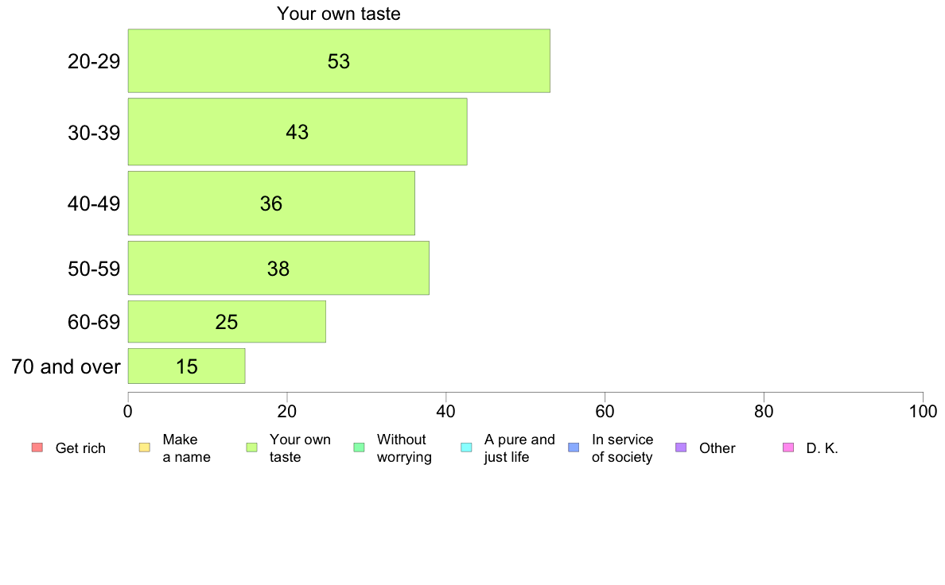Select the Without worrying legend swatch
945x585 pixels.
360,447
